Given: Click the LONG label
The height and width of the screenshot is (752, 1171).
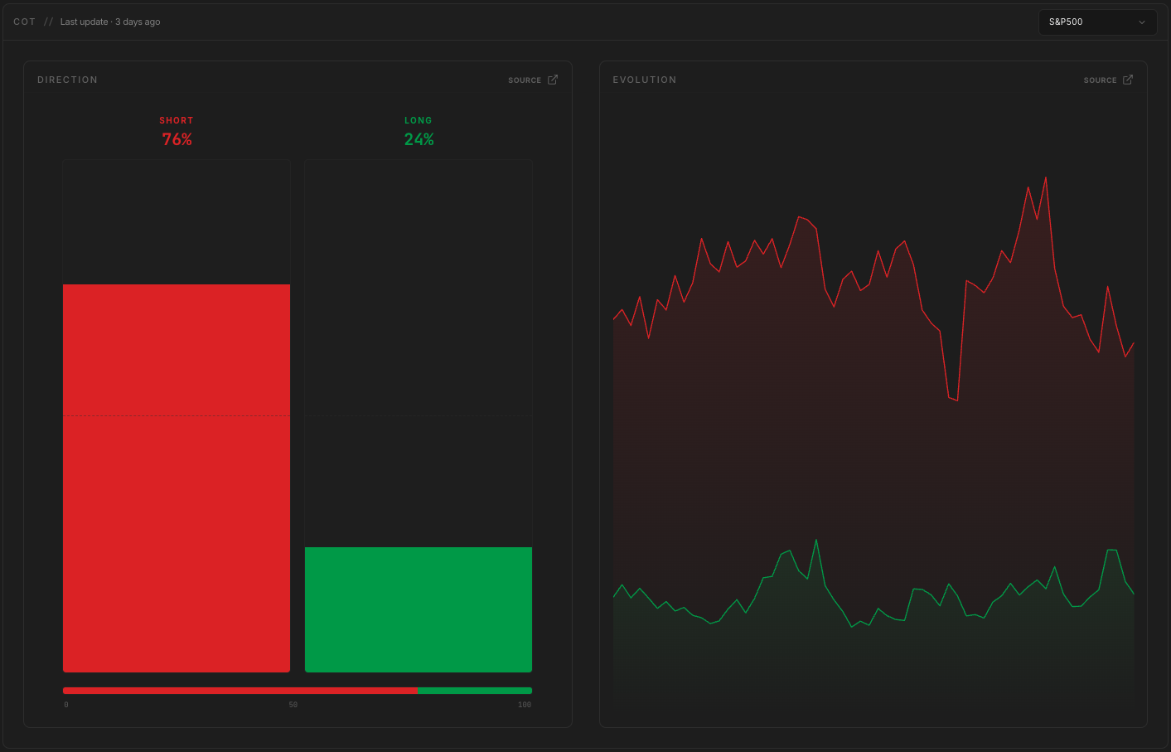Looking at the screenshot, I should click(x=419, y=121).
